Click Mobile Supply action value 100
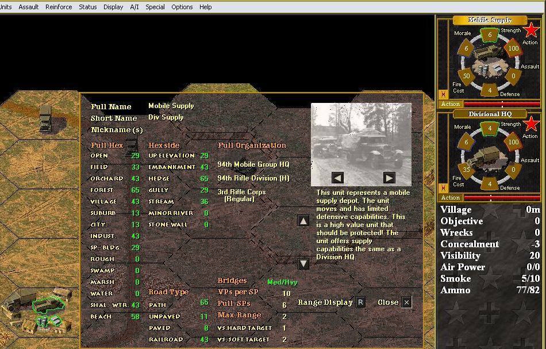The width and height of the screenshot is (546, 349). coord(513,48)
